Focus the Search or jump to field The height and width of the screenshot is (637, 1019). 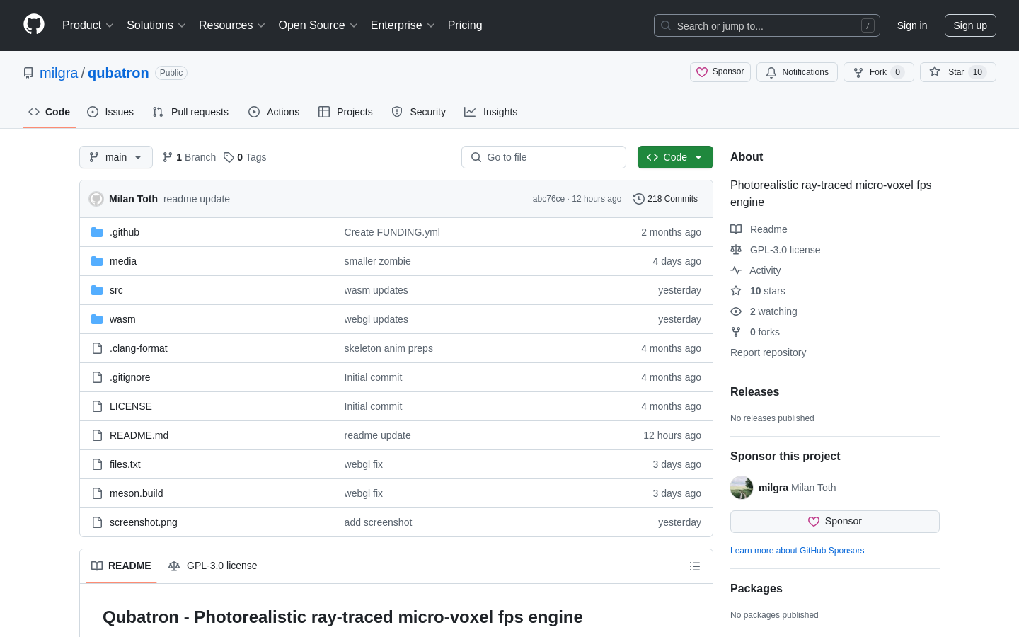[x=767, y=25]
